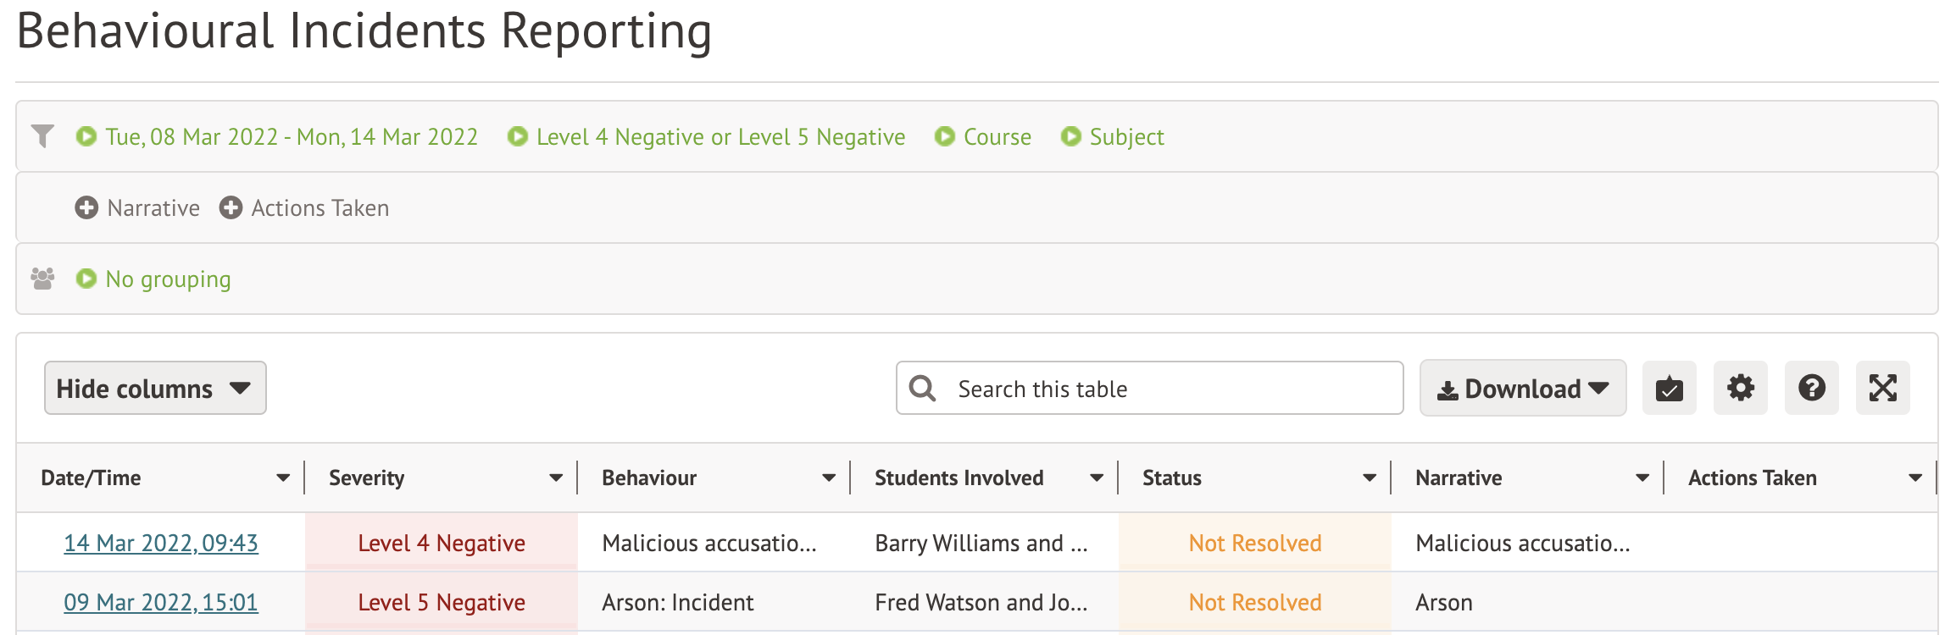Click the grouping people icon
The height and width of the screenshot is (635, 1956).
coord(42,279)
